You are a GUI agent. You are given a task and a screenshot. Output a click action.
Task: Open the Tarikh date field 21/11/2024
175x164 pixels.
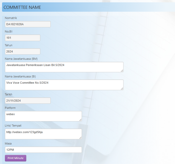pyautogui.click(x=28, y=101)
